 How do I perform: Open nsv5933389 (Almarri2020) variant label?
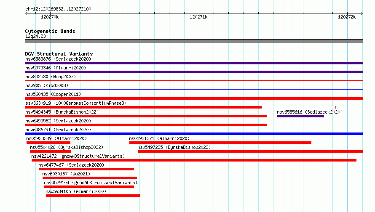click(x=56, y=138)
